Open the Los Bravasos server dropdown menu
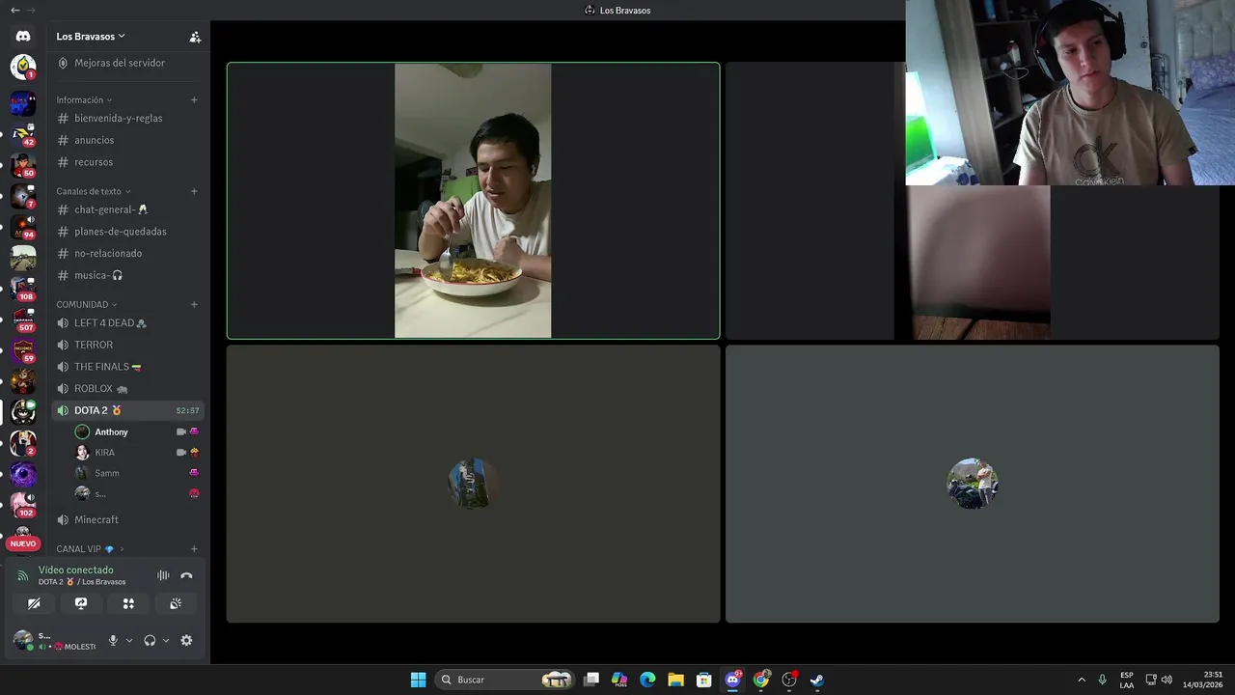The image size is (1235, 695). (x=91, y=36)
